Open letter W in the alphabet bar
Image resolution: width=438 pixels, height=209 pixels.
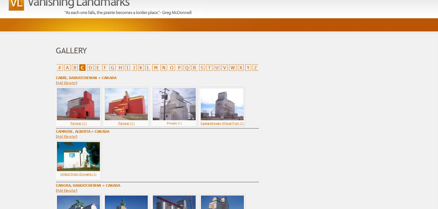point(232,68)
